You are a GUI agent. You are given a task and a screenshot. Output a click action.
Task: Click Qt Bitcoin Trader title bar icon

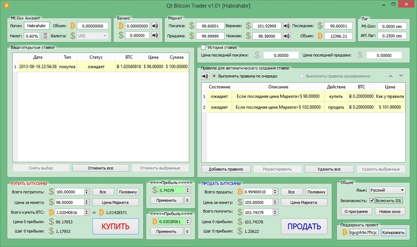click(x=6, y=5)
